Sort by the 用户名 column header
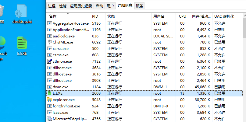The height and width of the screenshot is (122, 246). pyautogui.click(x=164, y=16)
